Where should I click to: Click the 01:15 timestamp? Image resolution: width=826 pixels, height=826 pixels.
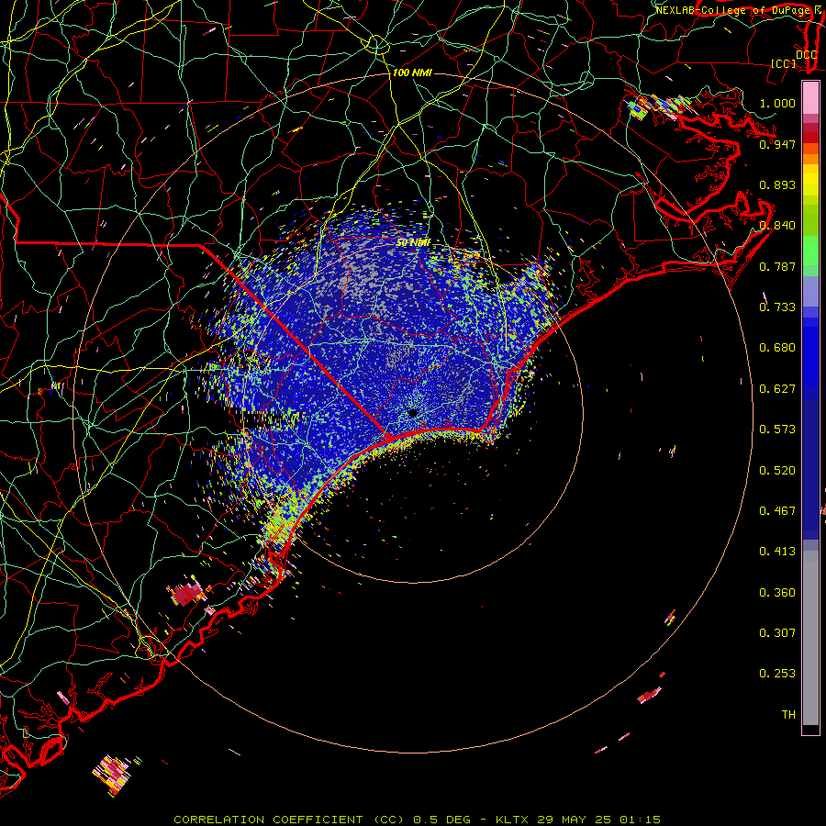[x=640, y=820]
